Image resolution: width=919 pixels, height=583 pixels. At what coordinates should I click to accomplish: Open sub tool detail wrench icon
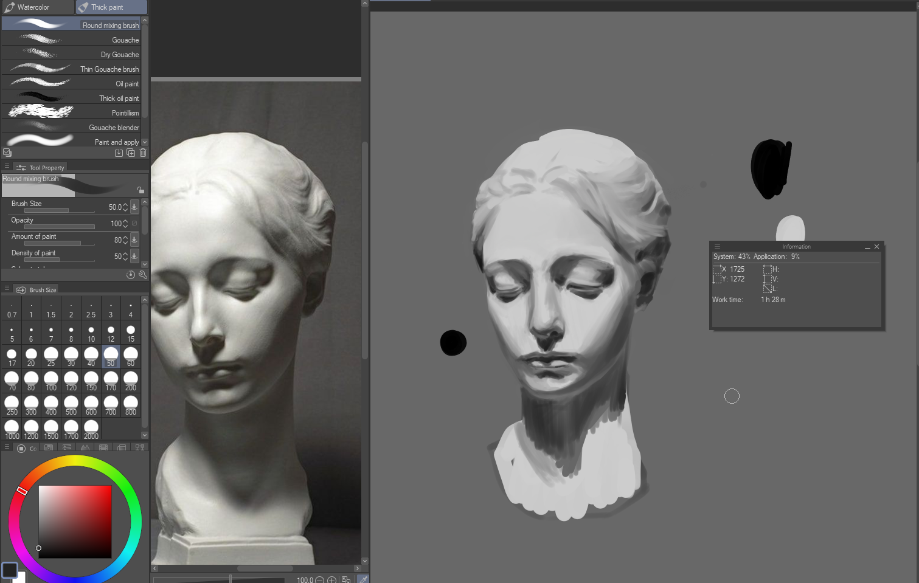tap(143, 275)
